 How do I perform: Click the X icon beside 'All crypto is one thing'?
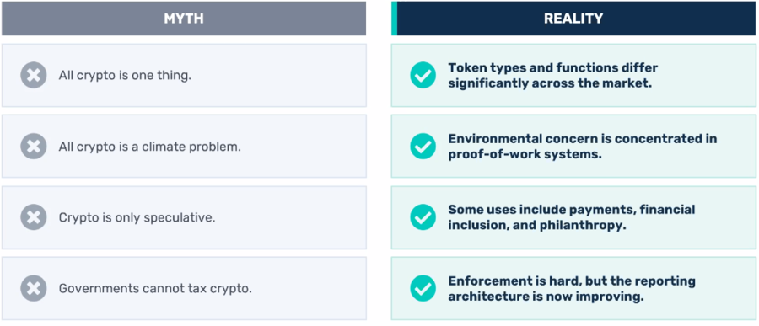click(x=34, y=76)
